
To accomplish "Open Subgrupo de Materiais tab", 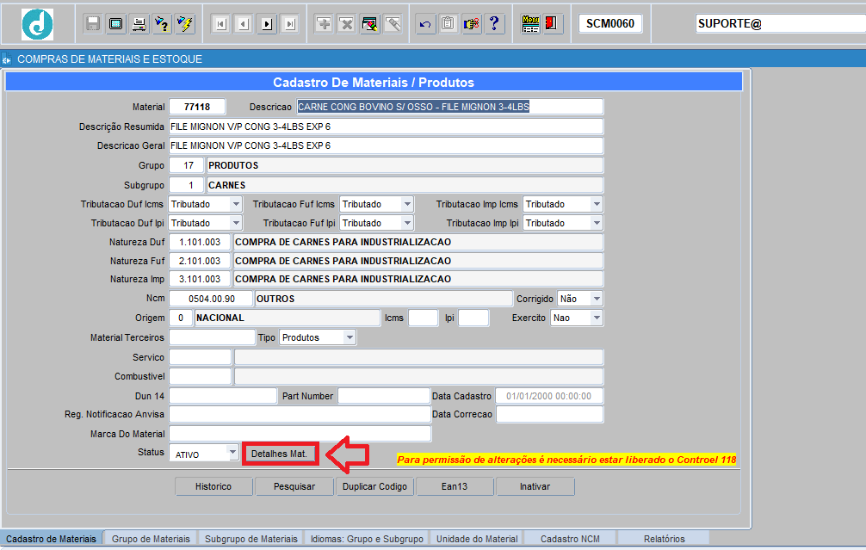I will 251,539.
